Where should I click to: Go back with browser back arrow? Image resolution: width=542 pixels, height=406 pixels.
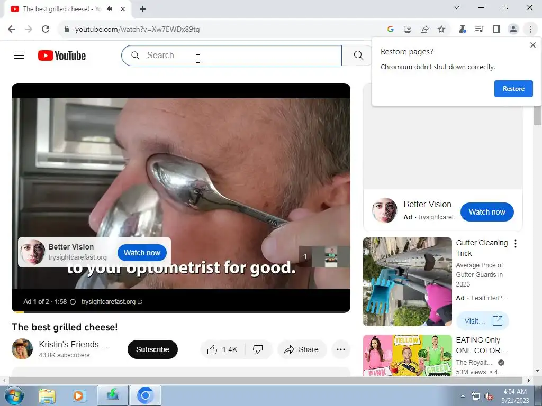pos(12,30)
